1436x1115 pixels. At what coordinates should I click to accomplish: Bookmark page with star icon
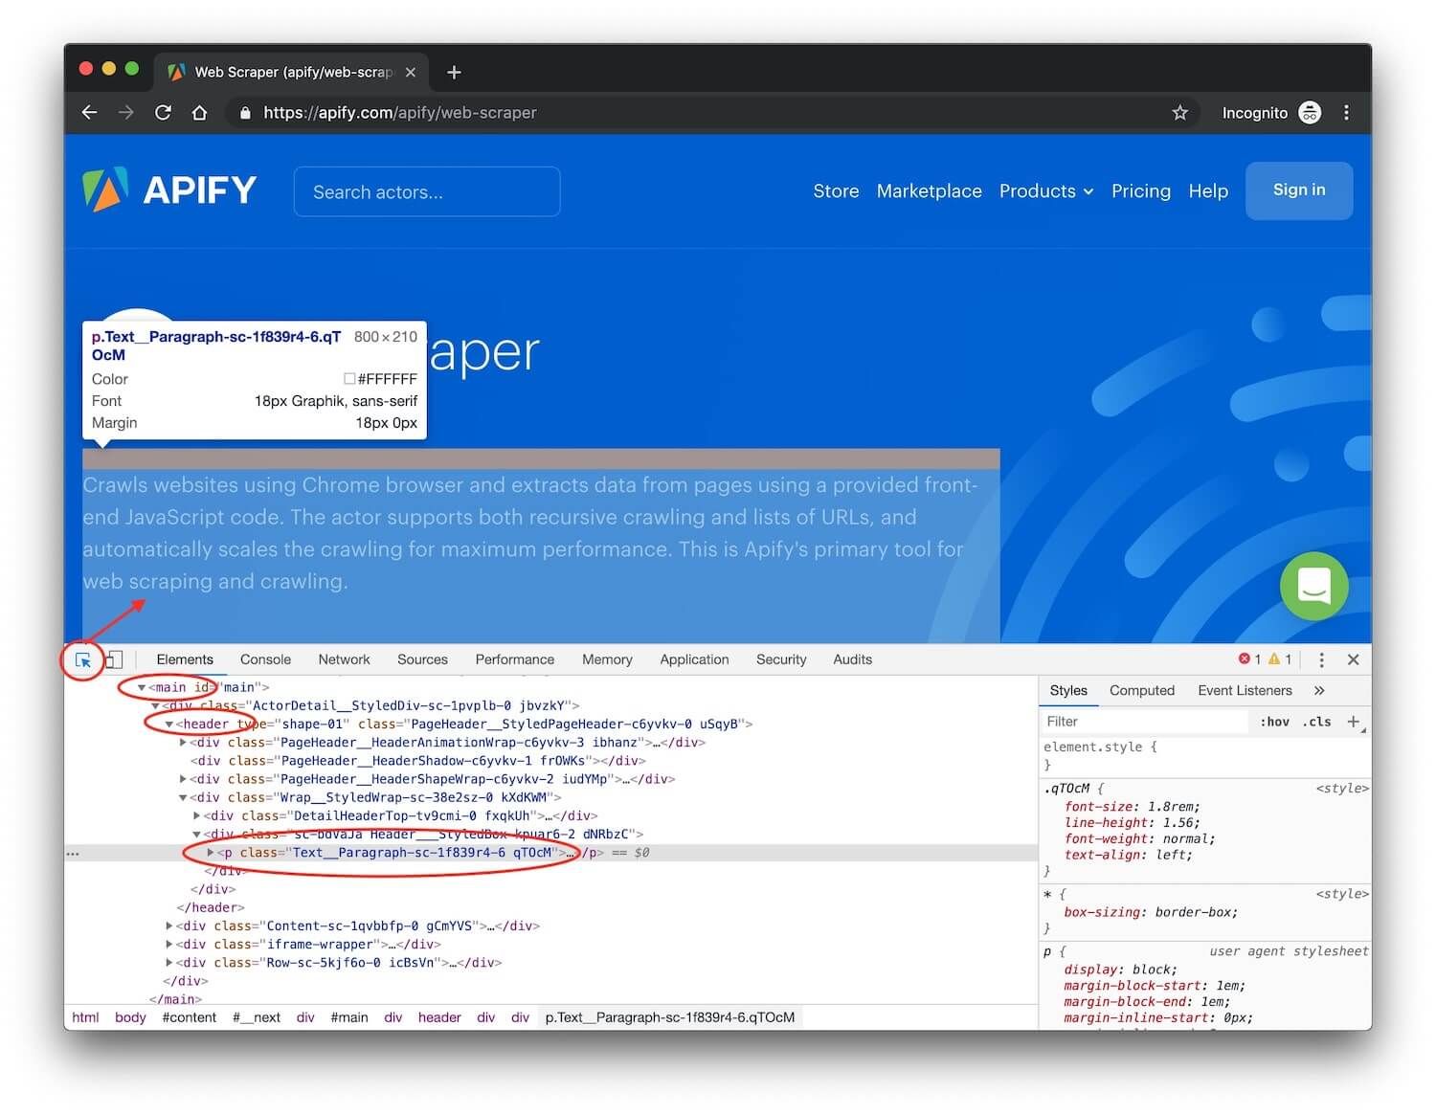(x=1179, y=113)
